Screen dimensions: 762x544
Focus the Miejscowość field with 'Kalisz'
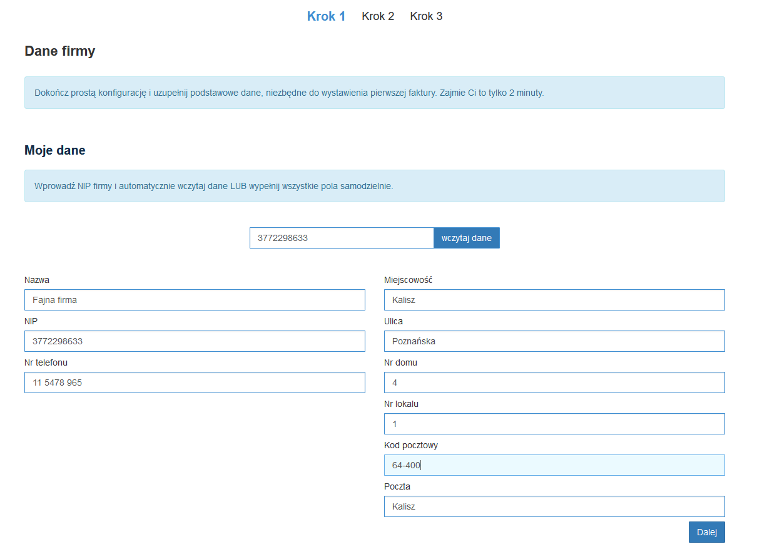click(x=554, y=300)
